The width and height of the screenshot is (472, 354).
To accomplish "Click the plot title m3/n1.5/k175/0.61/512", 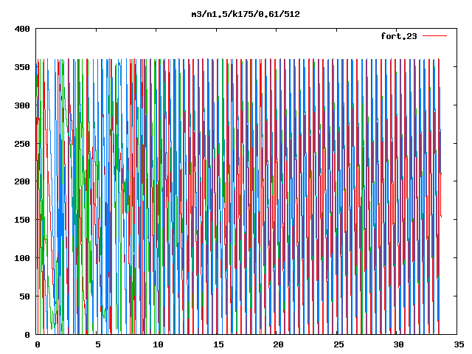I will coord(246,14).
